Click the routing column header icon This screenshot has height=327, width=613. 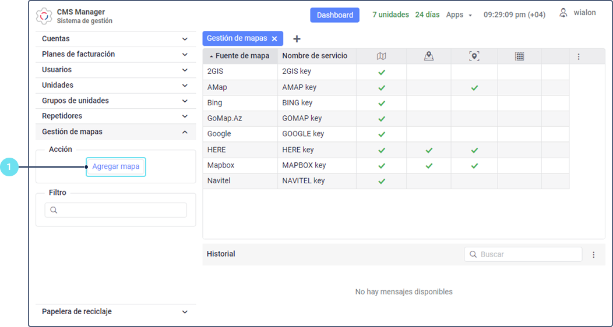click(429, 56)
